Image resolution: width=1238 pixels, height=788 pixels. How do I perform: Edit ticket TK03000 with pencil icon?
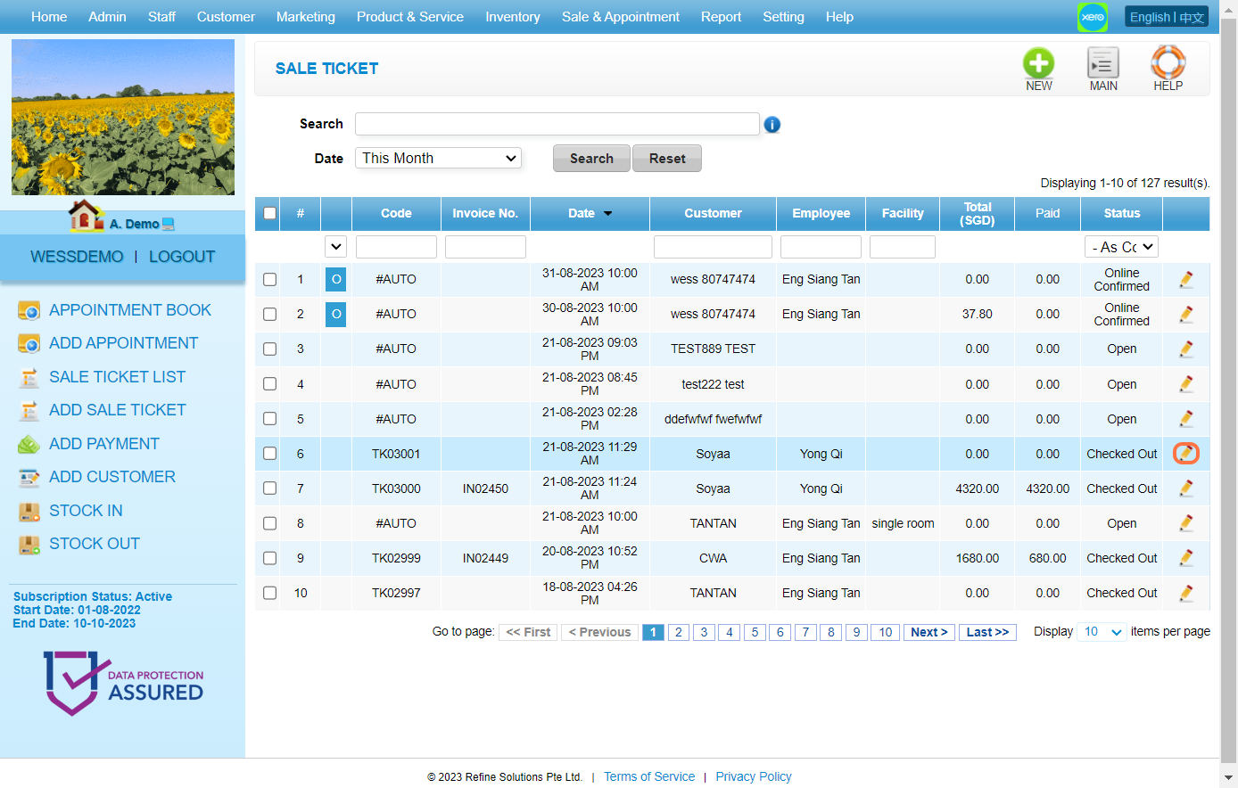click(1186, 488)
